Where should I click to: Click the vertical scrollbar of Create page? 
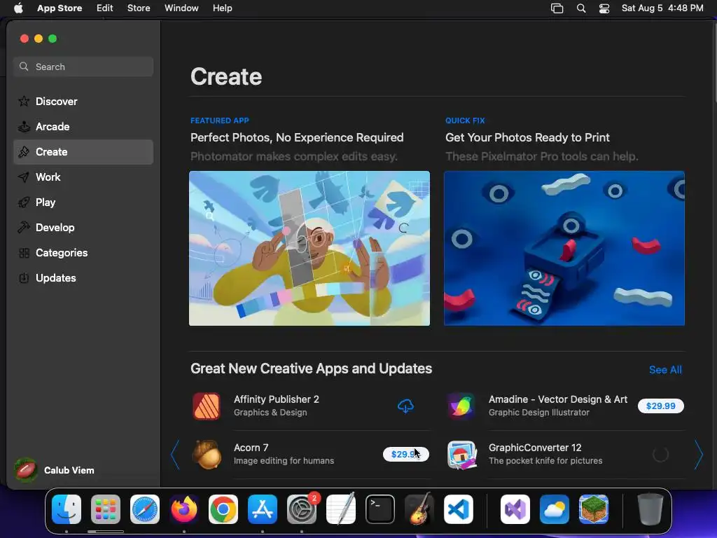point(714,62)
